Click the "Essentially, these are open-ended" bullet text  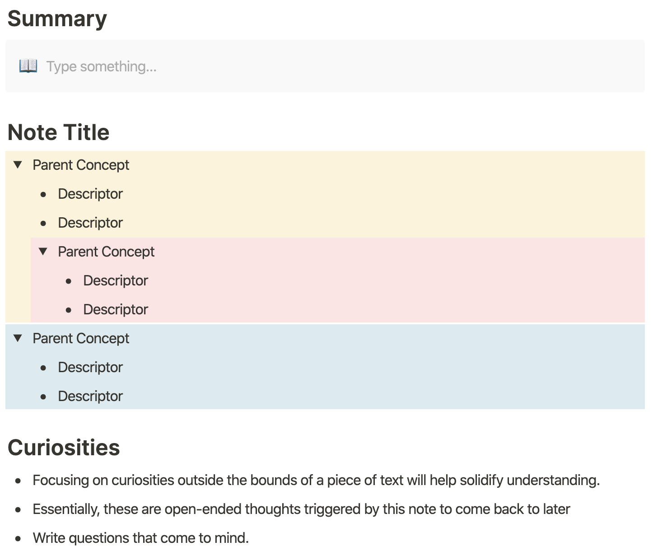point(301,509)
